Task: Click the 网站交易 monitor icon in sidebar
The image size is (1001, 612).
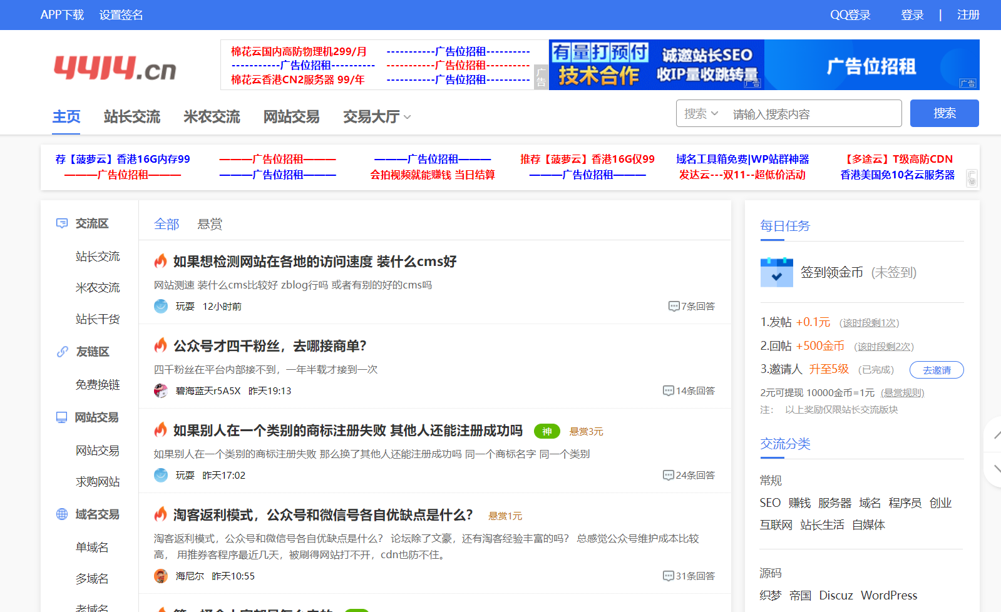Action: (61, 417)
